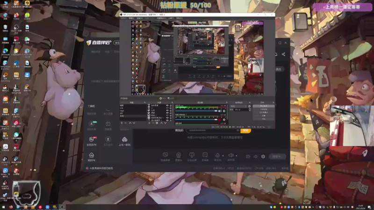Open properties gear for selected source
374x210 pixels.
pyautogui.click(x=157, y=123)
